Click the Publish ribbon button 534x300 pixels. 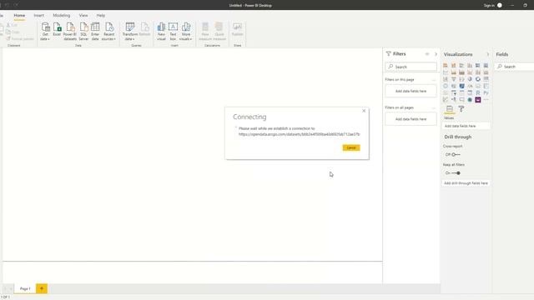click(x=237, y=30)
